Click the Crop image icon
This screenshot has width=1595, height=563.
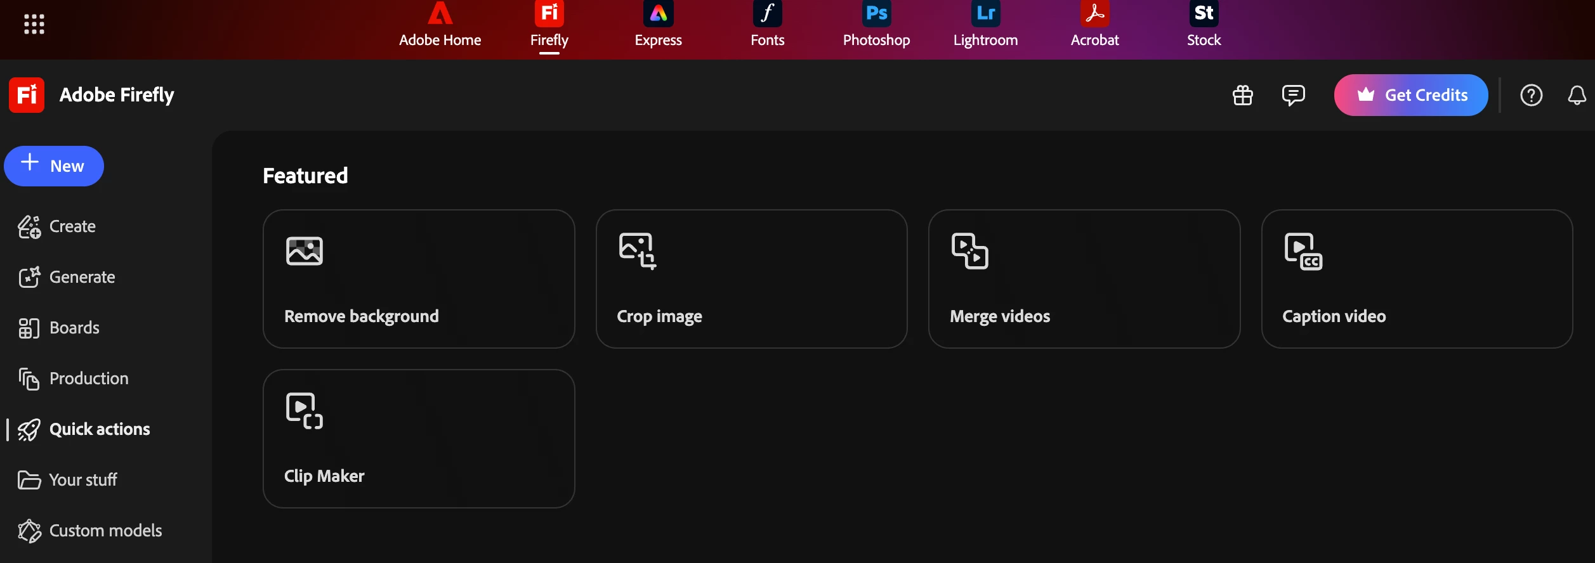coord(638,251)
